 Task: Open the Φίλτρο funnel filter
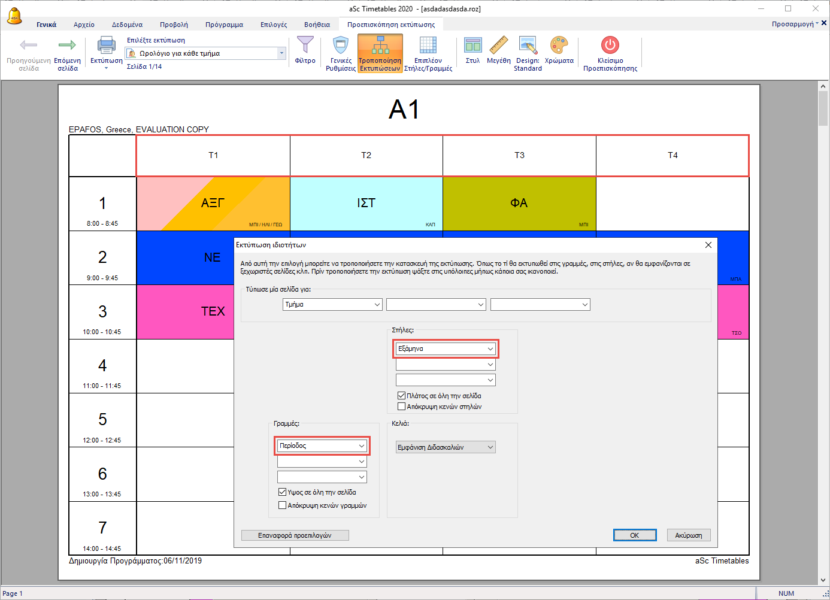305,46
